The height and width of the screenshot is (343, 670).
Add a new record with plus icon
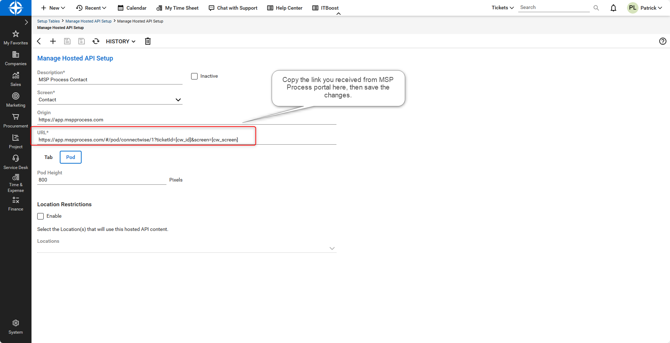(x=53, y=41)
